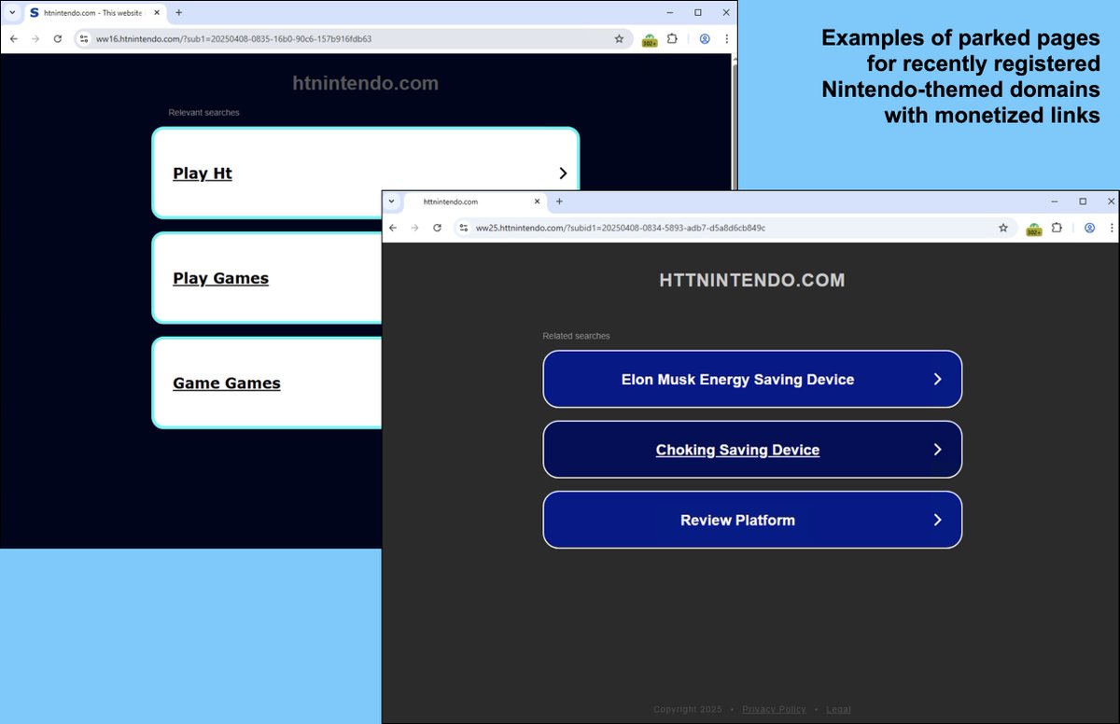Click back arrow in httnintendo.com window
Viewport: 1120px width, 724px height.
[x=393, y=228]
